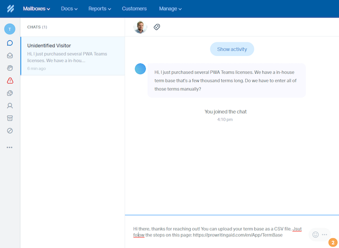Click the visitor's message bubble
Image resolution: width=339 pixels, height=248 pixels.
point(227,80)
